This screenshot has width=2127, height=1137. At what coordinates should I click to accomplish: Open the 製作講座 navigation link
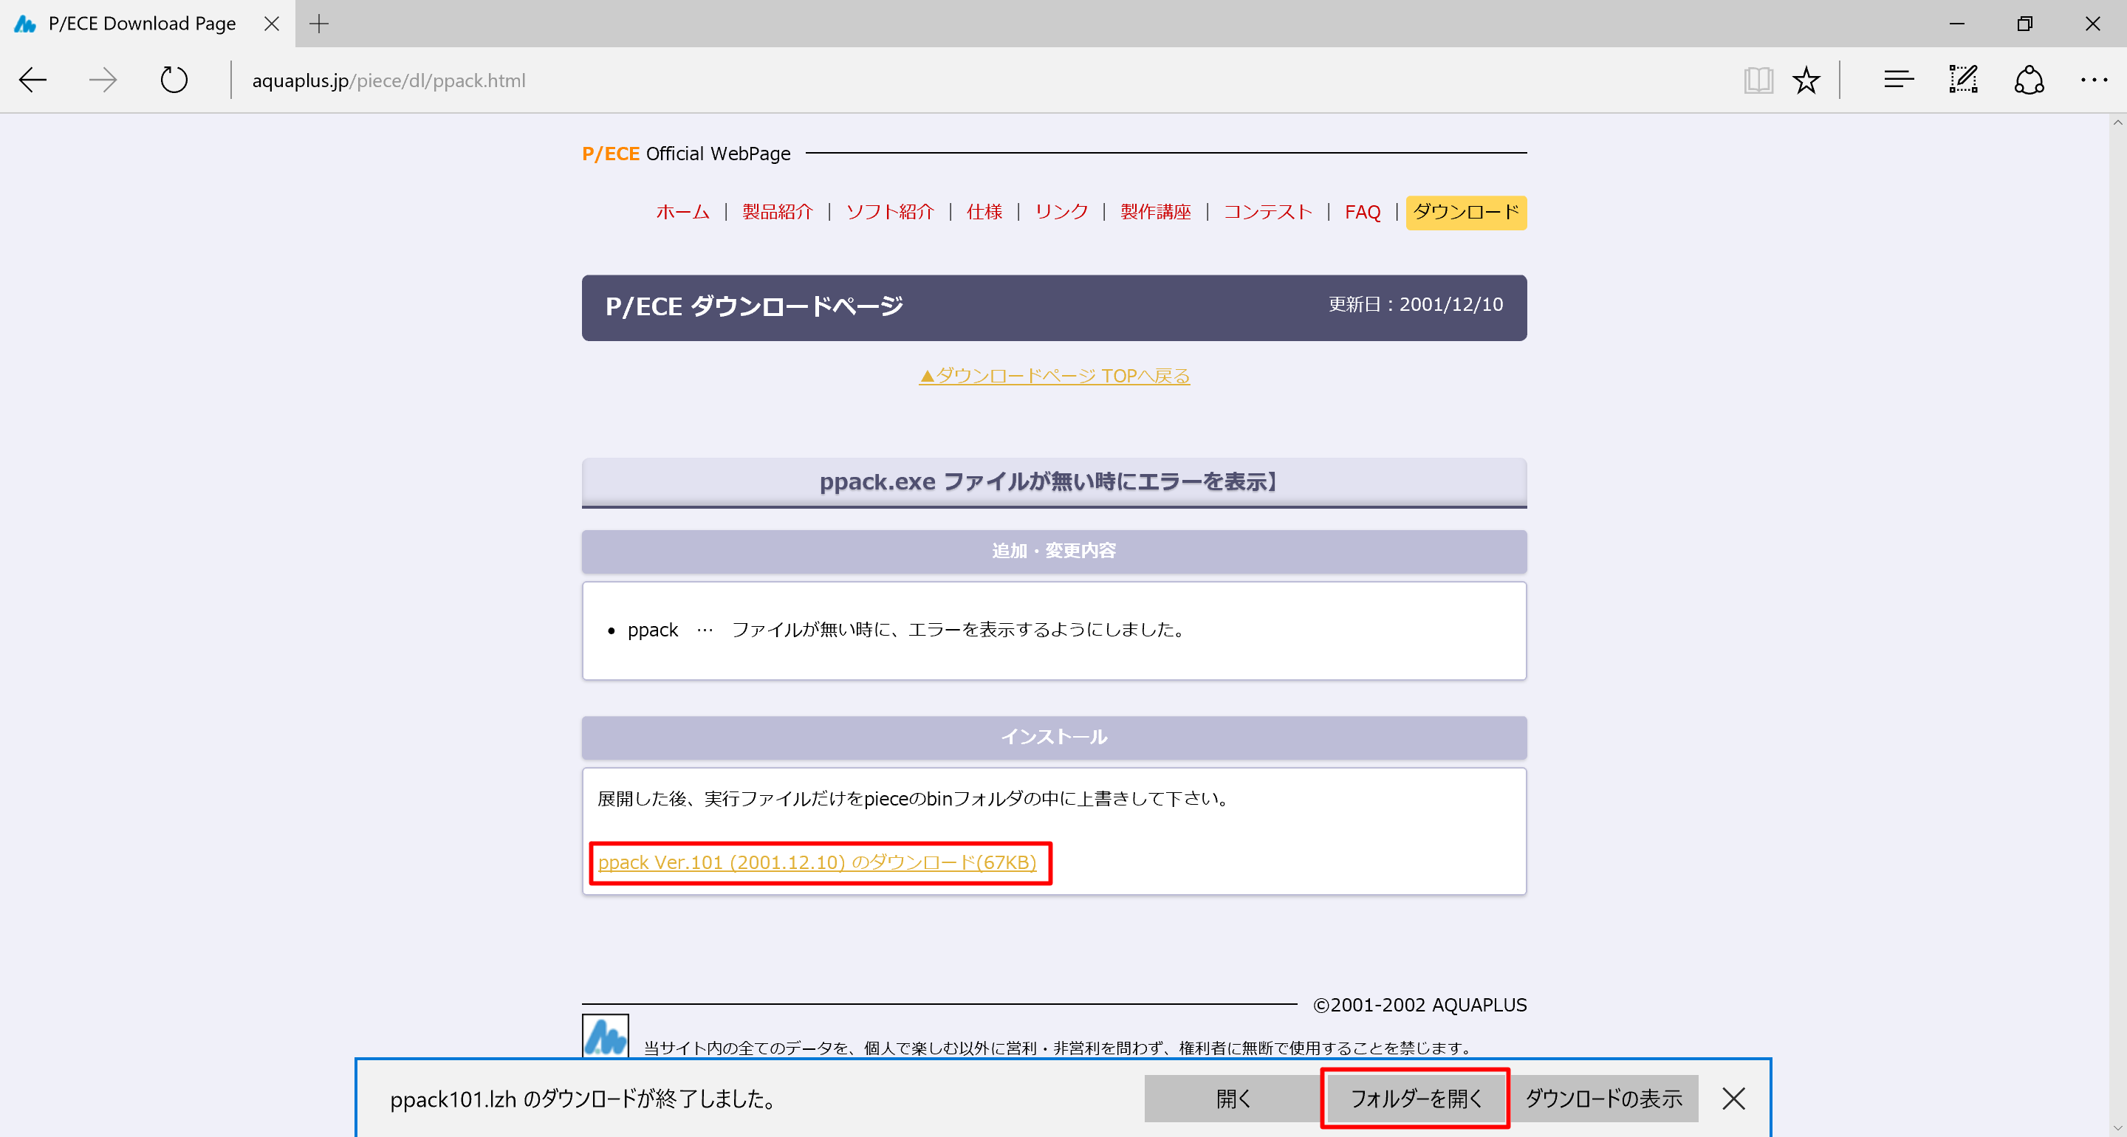tap(1155, 212)
